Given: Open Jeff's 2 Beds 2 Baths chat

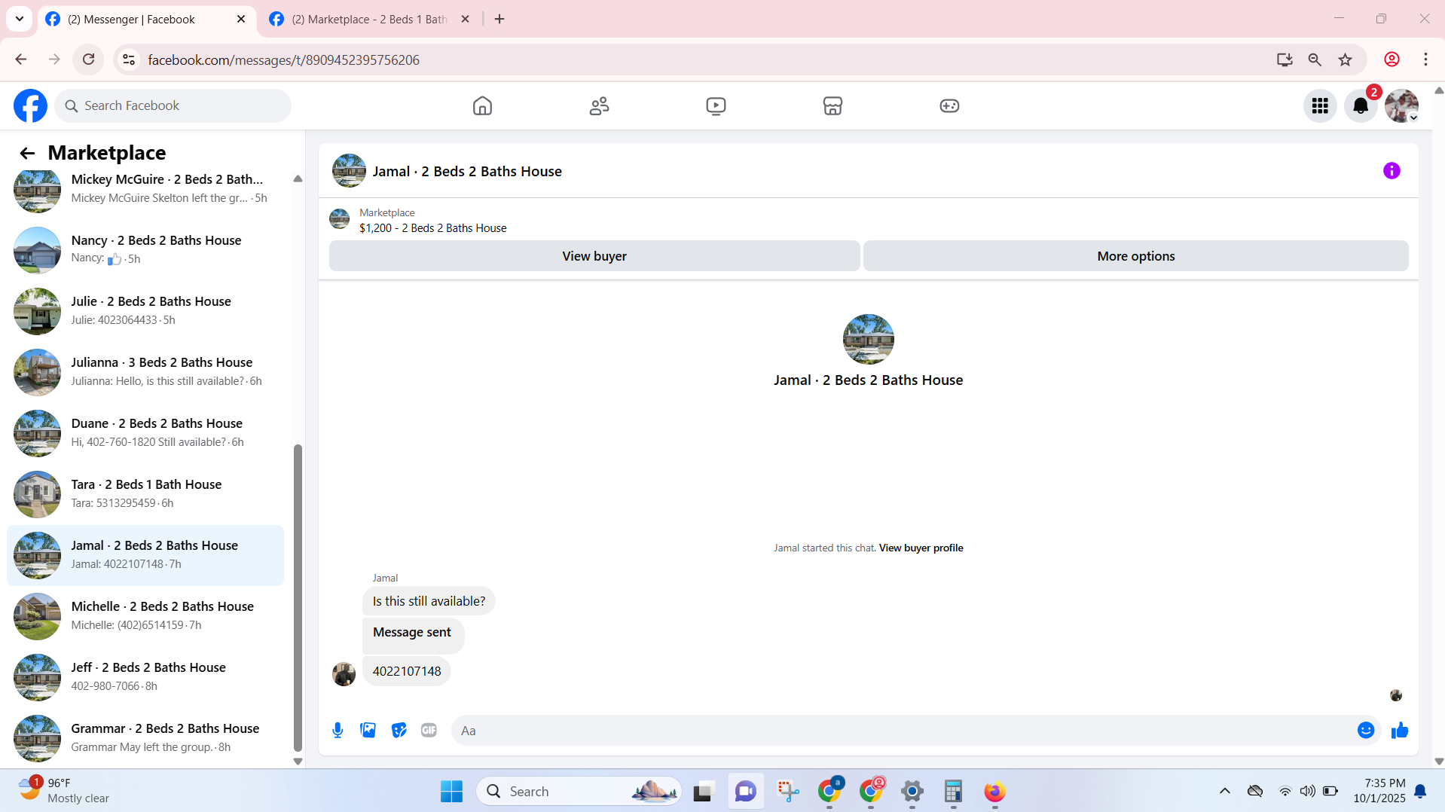Looking at the screenshot, I should 145,677.
